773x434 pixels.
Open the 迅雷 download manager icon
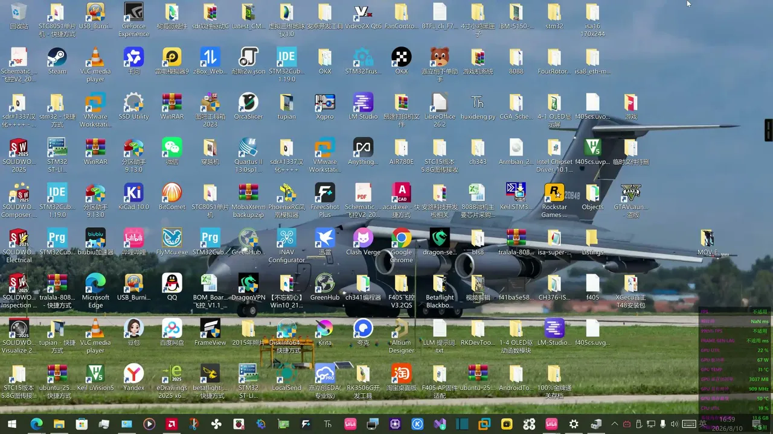tap(325, 242)
